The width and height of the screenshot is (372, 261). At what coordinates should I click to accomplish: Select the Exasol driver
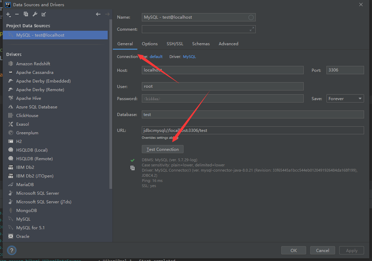[x=22, y=124]
